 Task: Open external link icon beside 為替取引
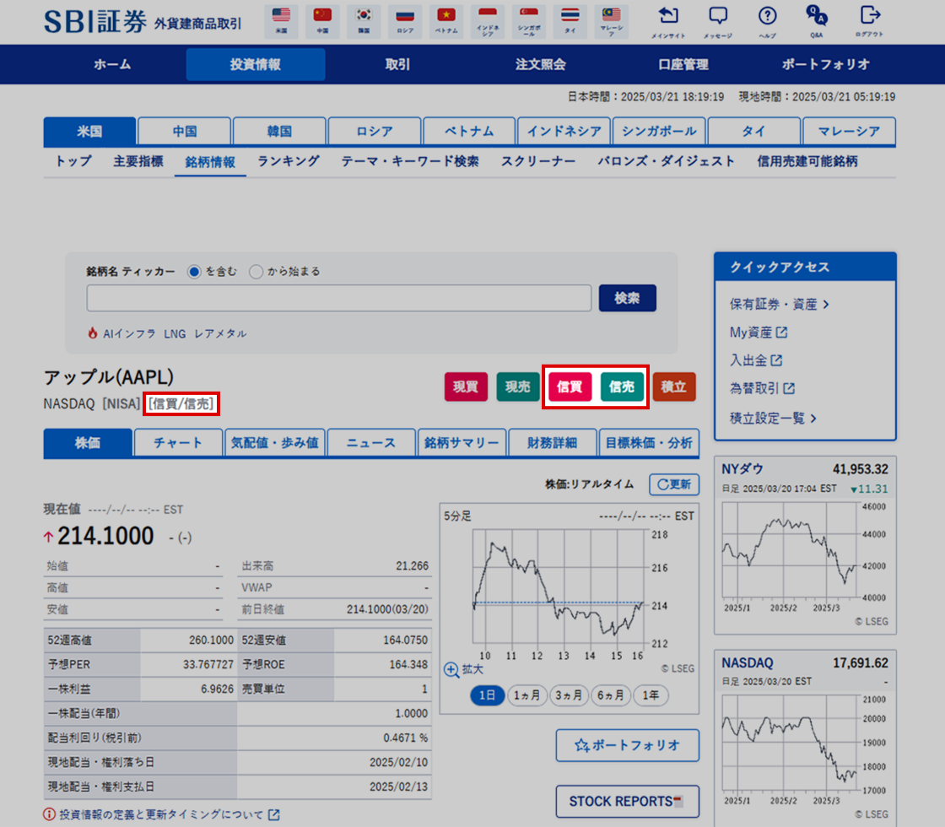click(789, 389)
